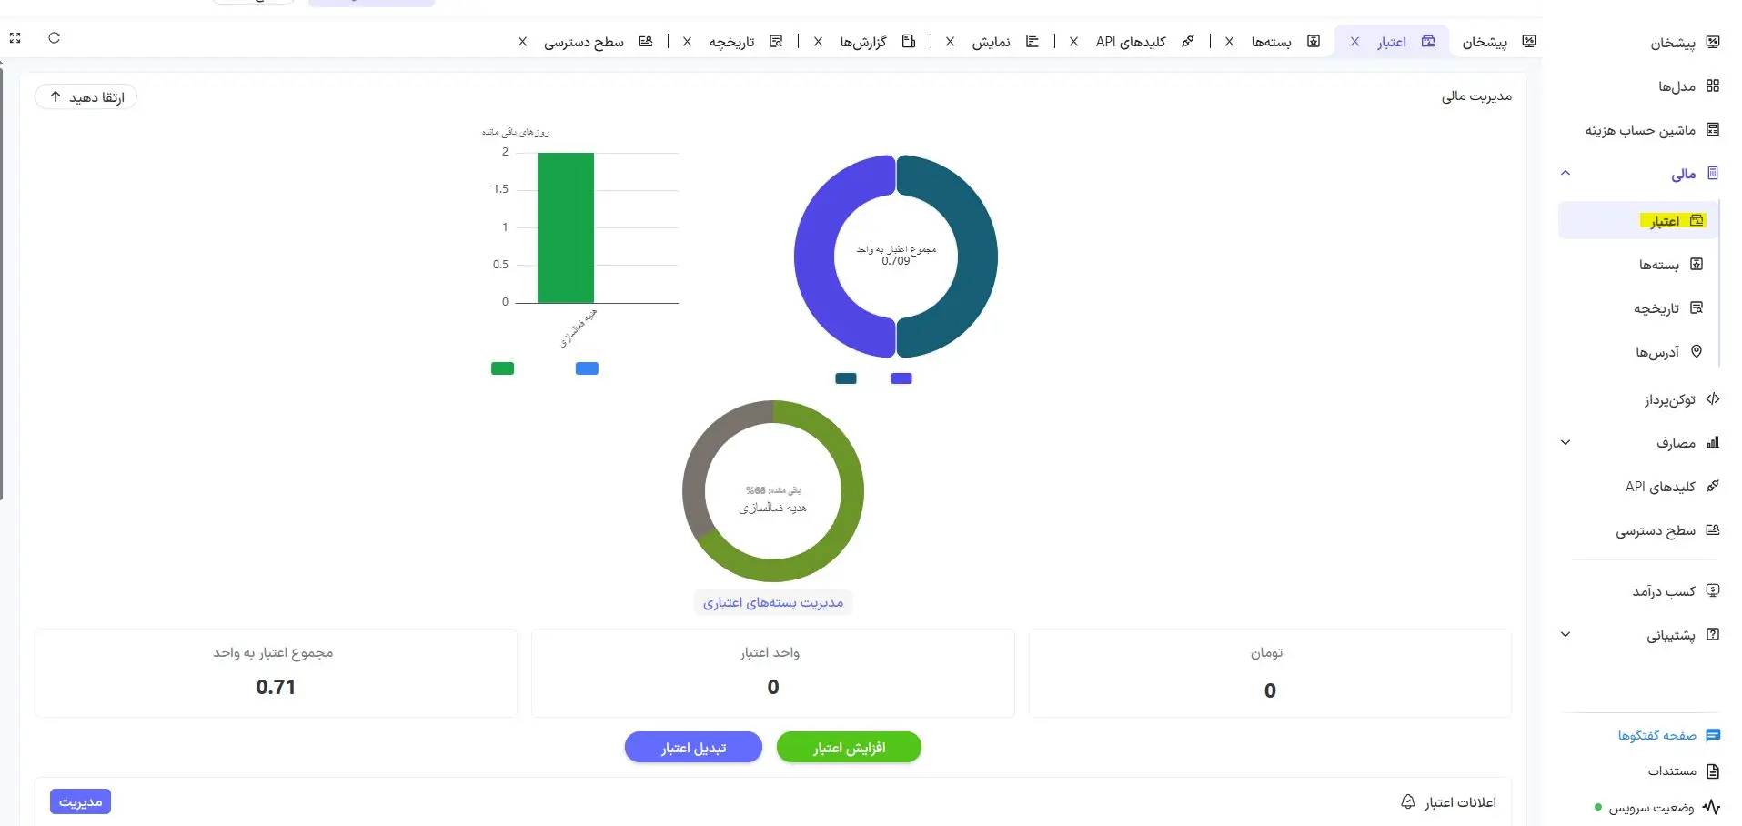Expand the پشتیبانی sidebar section
This screenshot has width=1742, height=826.
click(1566, 635)
